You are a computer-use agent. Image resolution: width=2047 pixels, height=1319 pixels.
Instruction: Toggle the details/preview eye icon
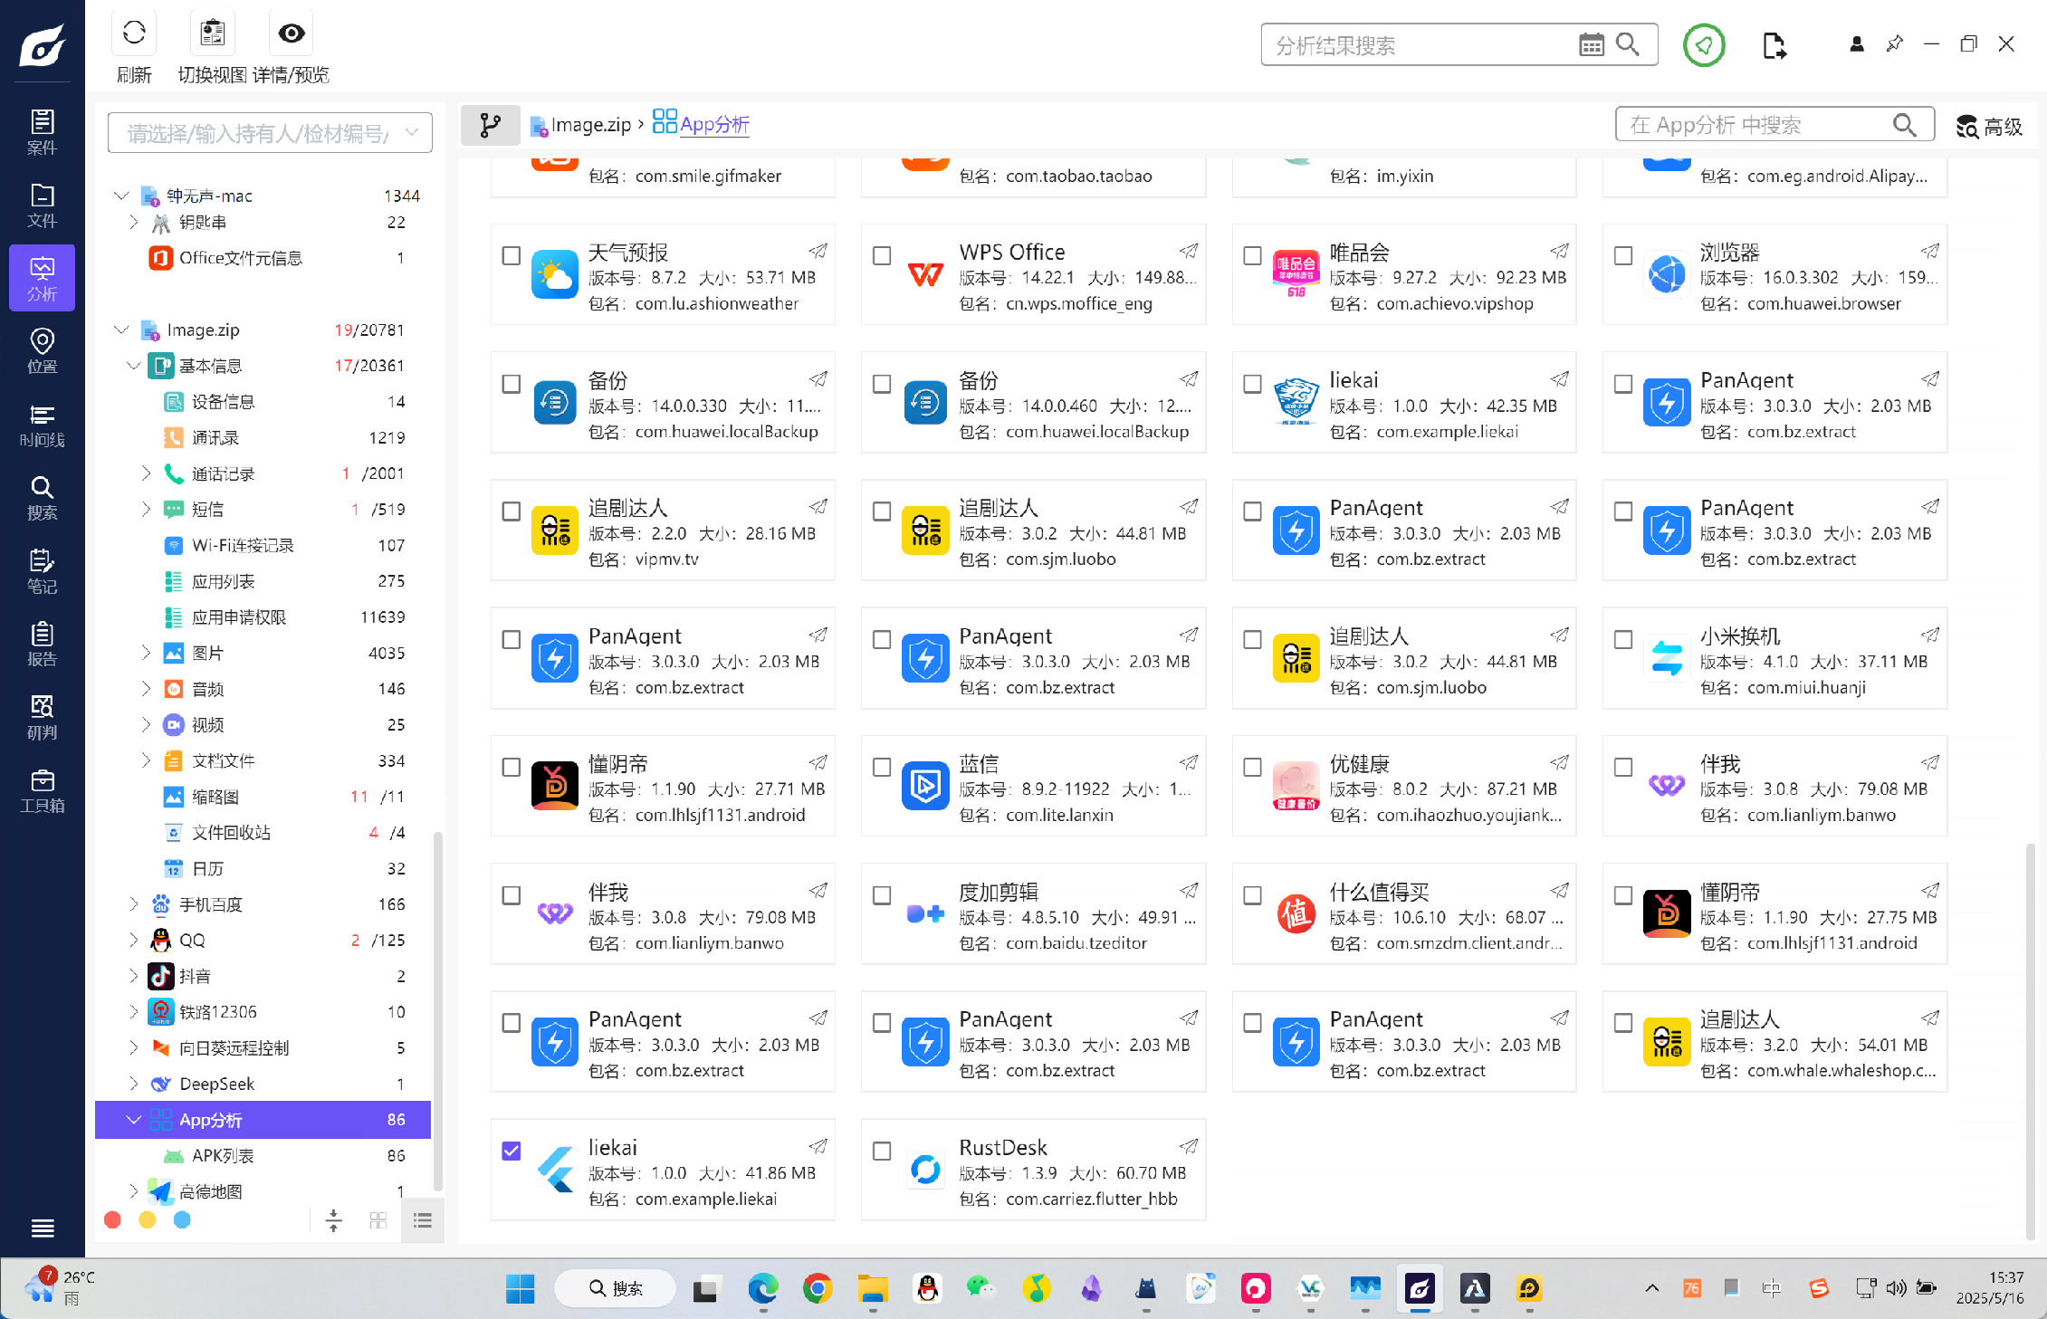(291, 33)
